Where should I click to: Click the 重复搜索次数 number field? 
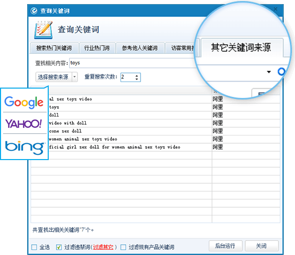point(130,77)
